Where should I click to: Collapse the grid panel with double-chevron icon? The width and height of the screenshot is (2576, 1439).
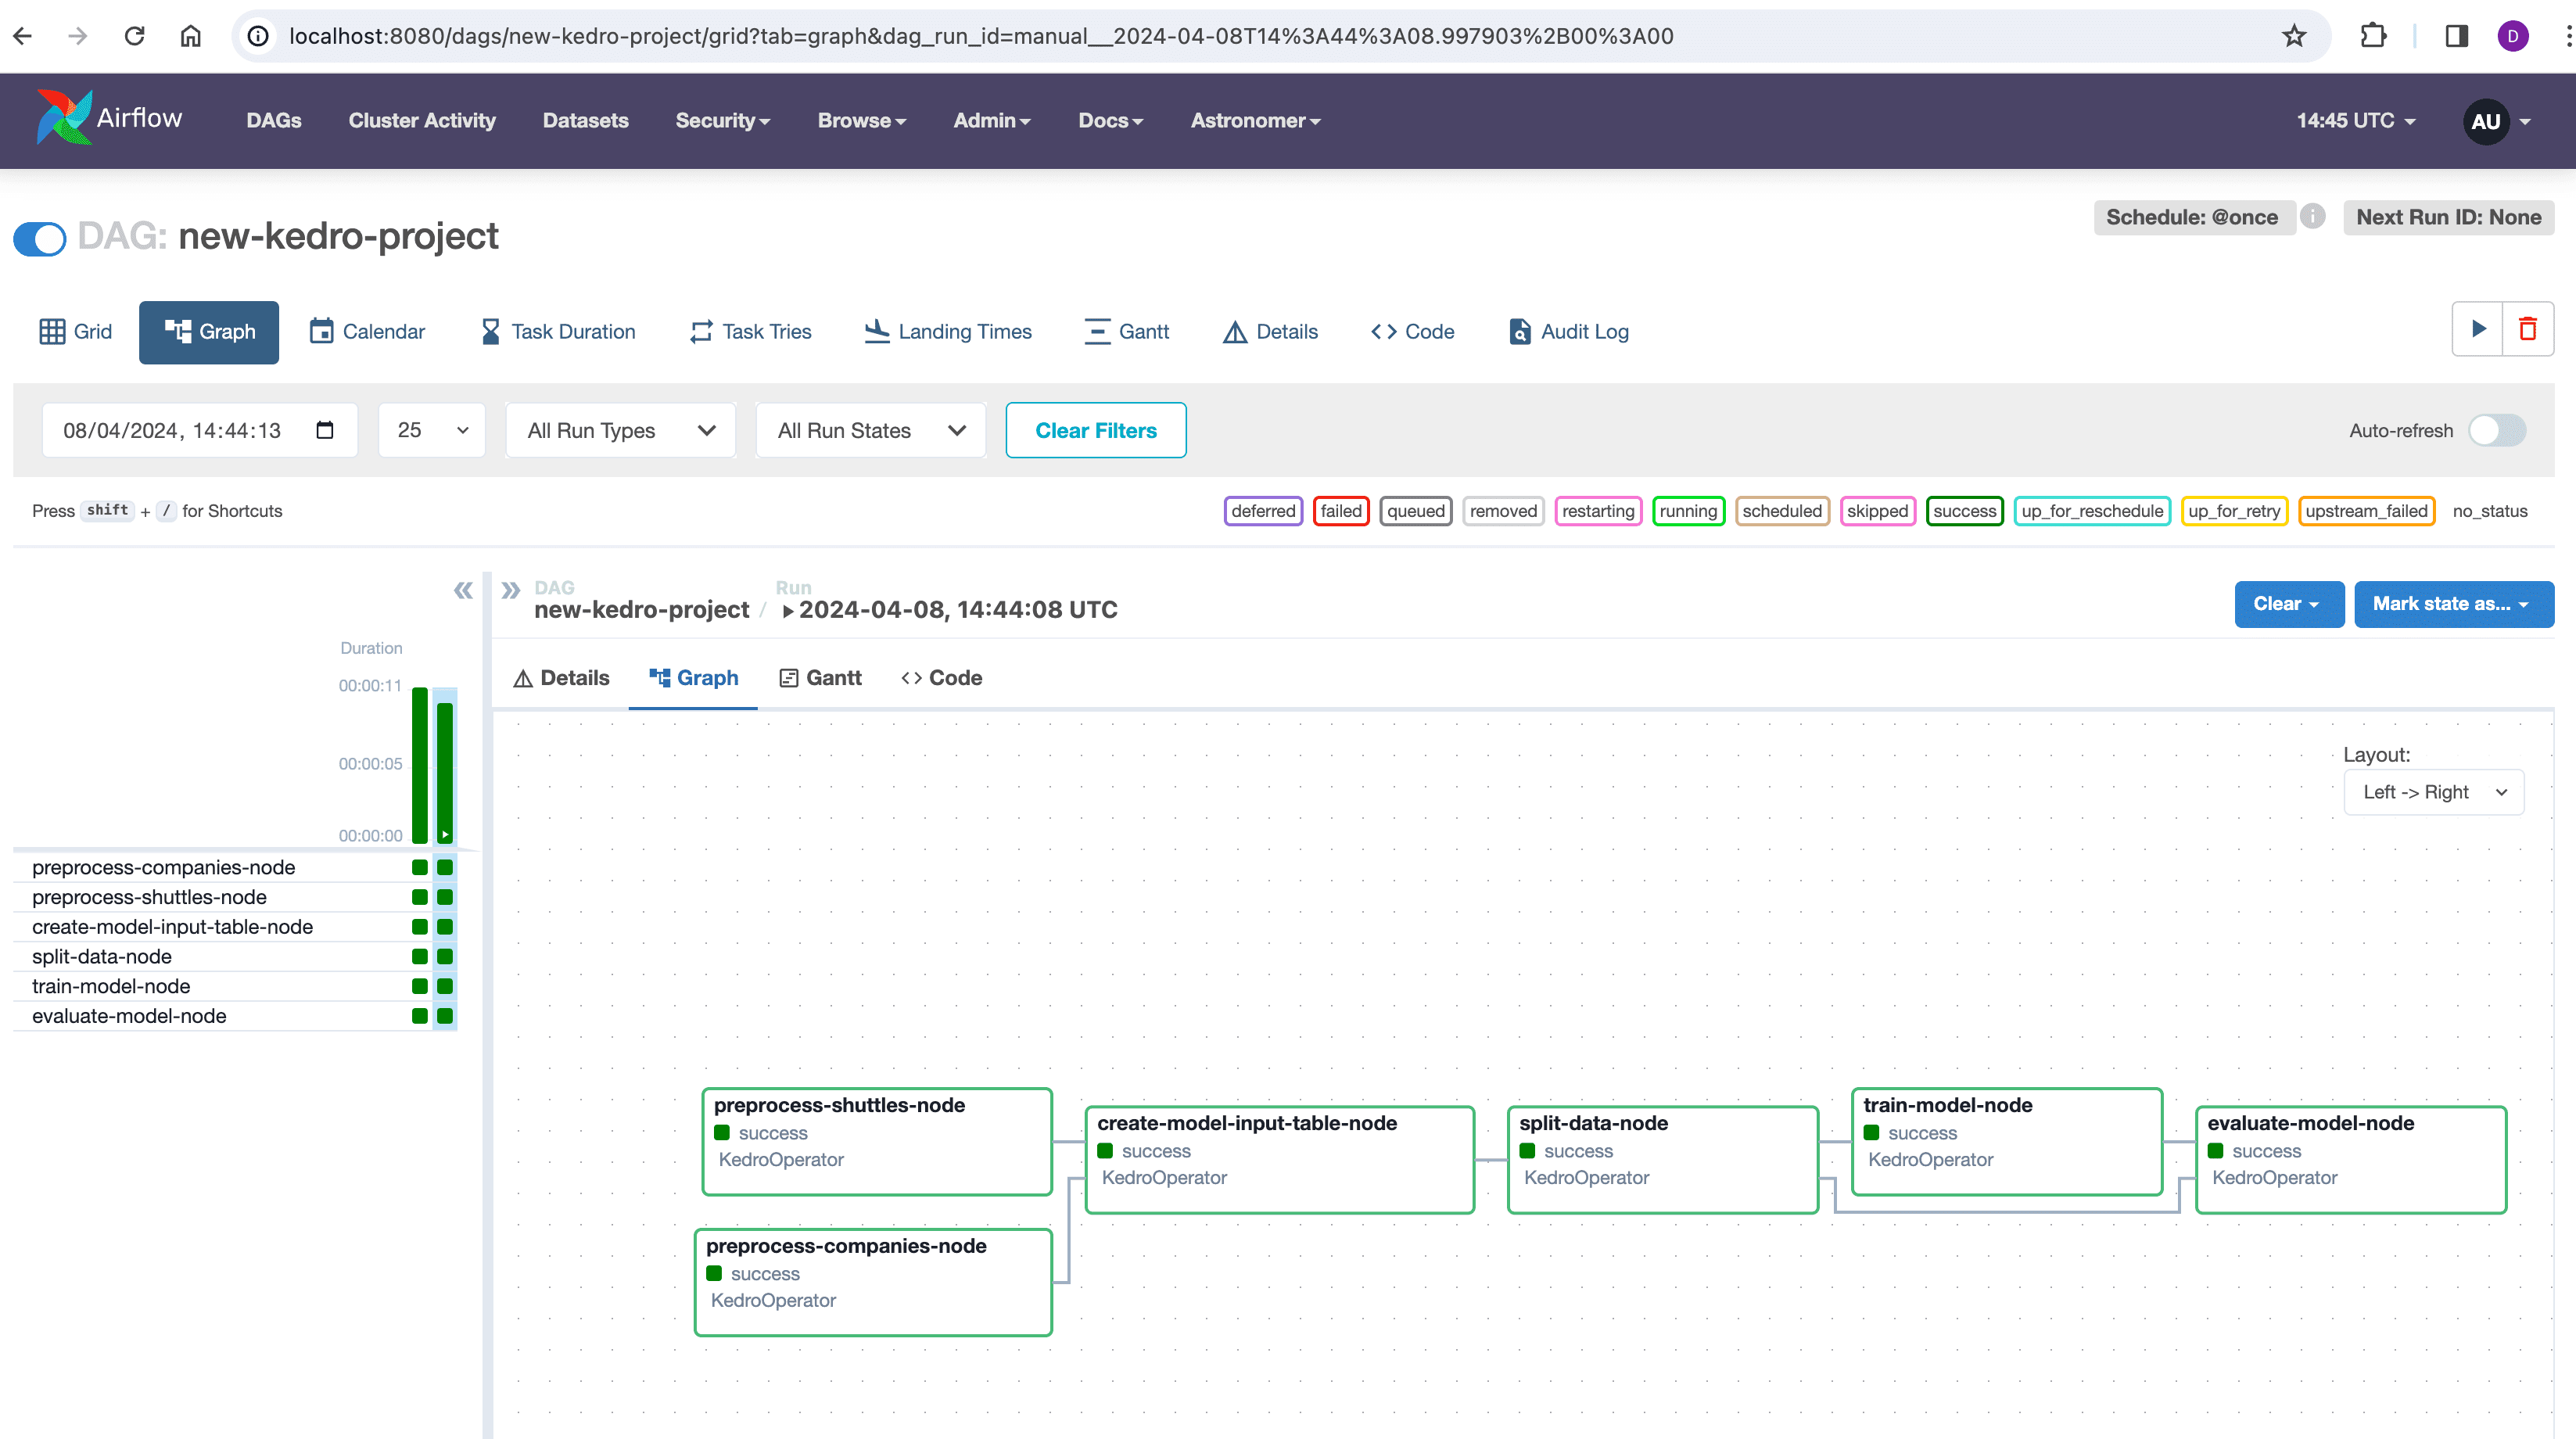[463, 590]
